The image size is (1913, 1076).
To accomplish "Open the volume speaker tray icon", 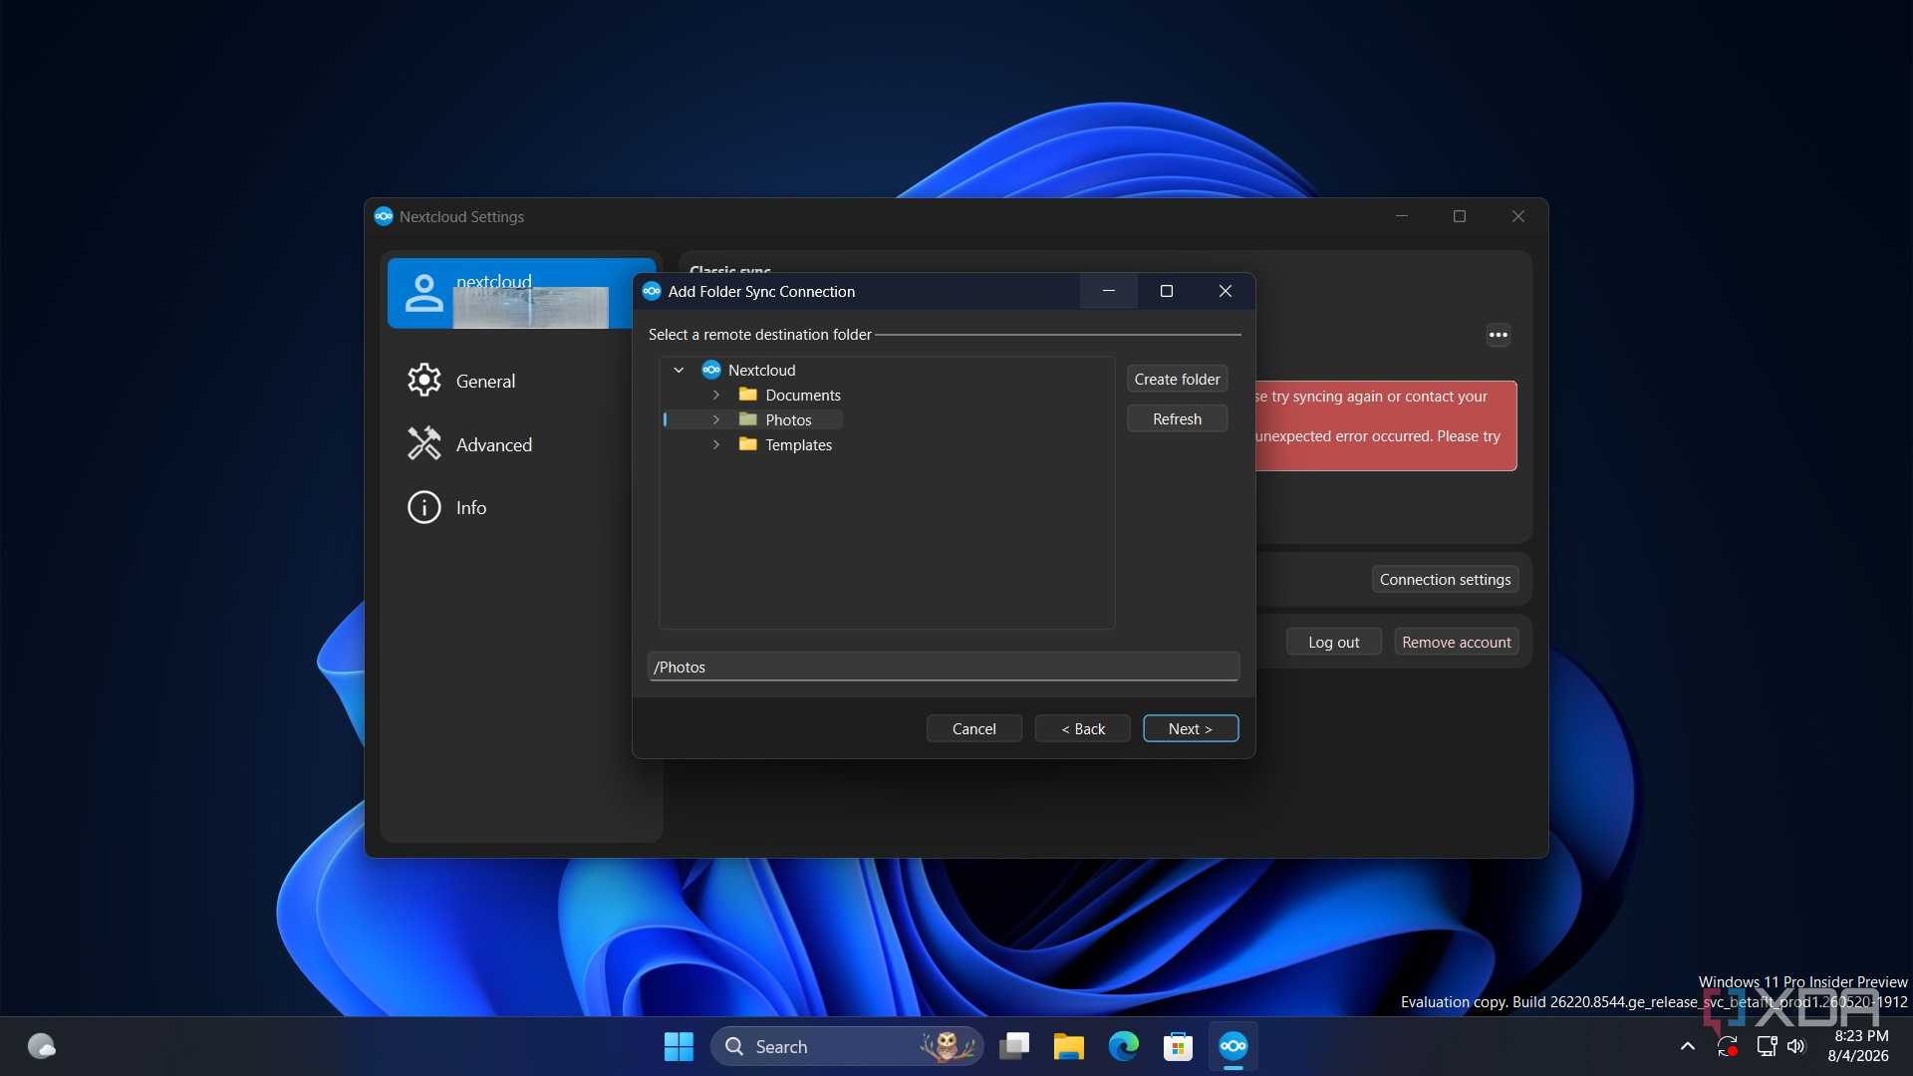I will [x=1796, y=1046].
